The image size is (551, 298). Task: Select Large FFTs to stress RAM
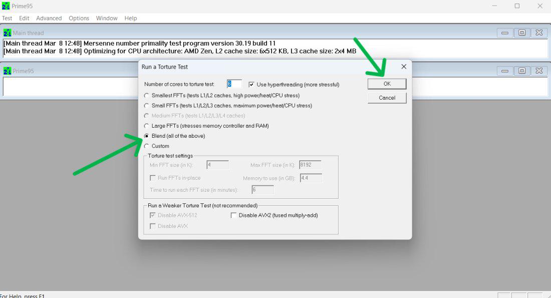(146, 126)
